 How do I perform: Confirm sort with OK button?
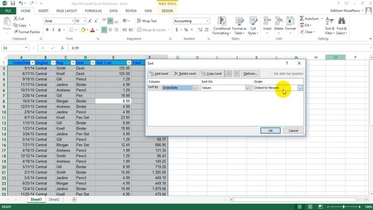click(x=270, y=131)
